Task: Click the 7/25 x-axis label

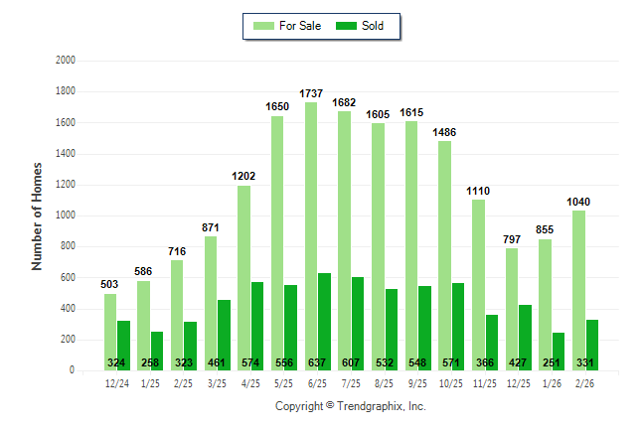Action: pyautogui.click(x=351, y=382)
